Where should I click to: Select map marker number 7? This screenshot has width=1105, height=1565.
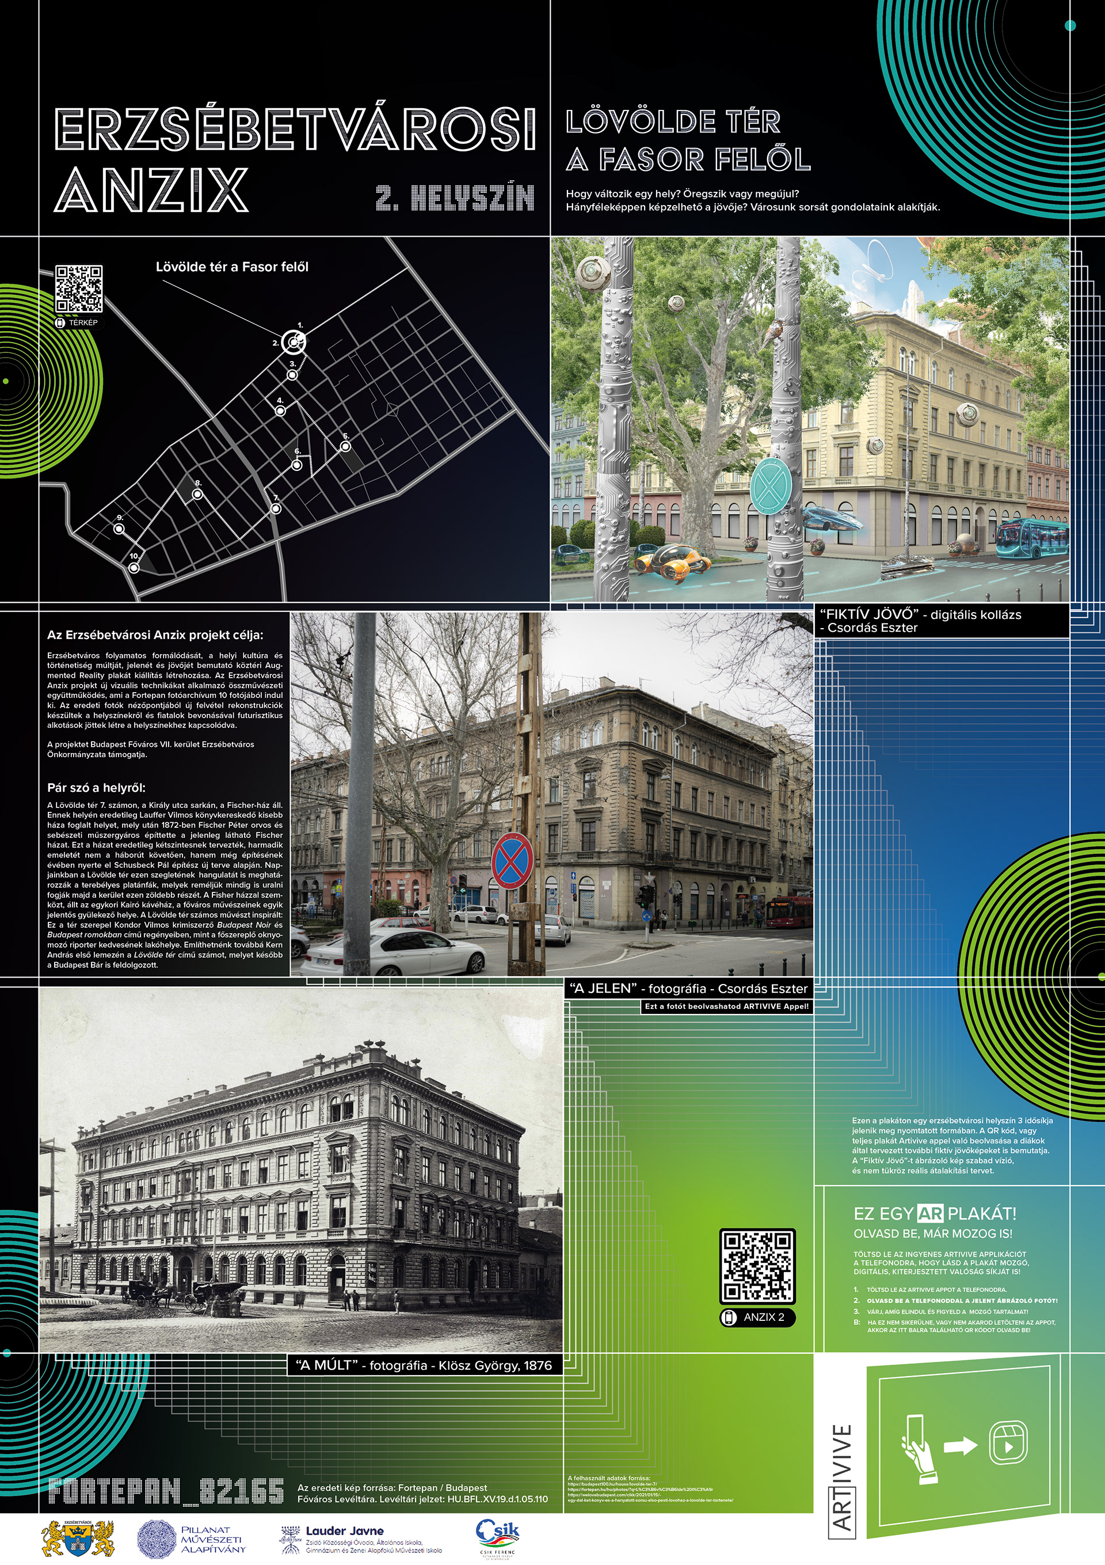tap(276, 508)
